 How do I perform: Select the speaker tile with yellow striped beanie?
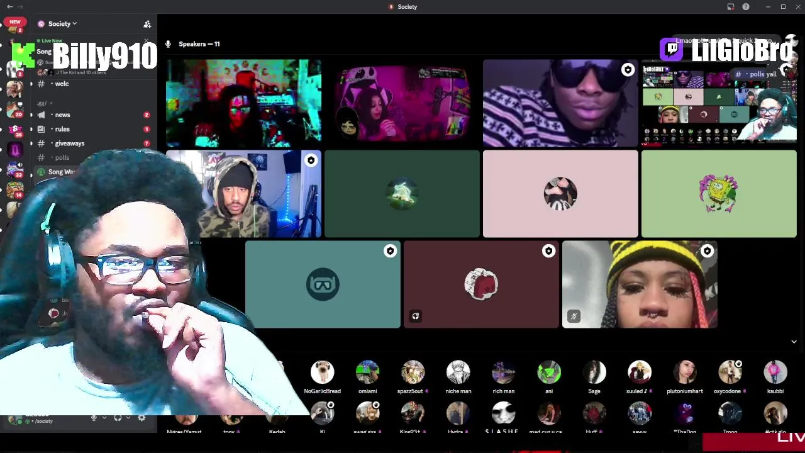[640, 284]
